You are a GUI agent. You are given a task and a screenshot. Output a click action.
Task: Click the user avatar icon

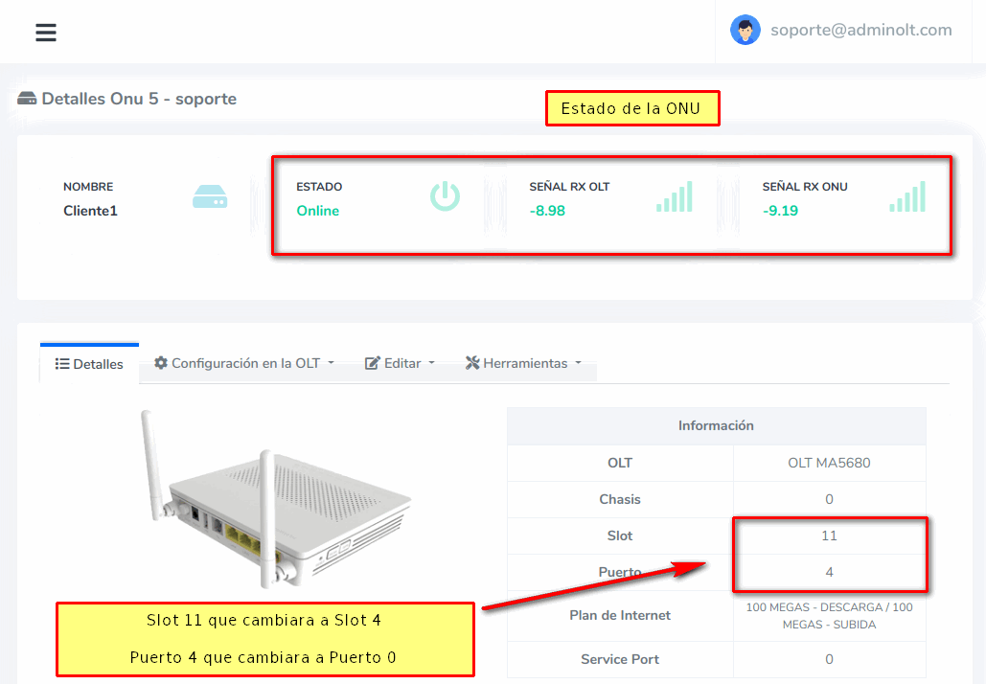[x=745, y=30]
